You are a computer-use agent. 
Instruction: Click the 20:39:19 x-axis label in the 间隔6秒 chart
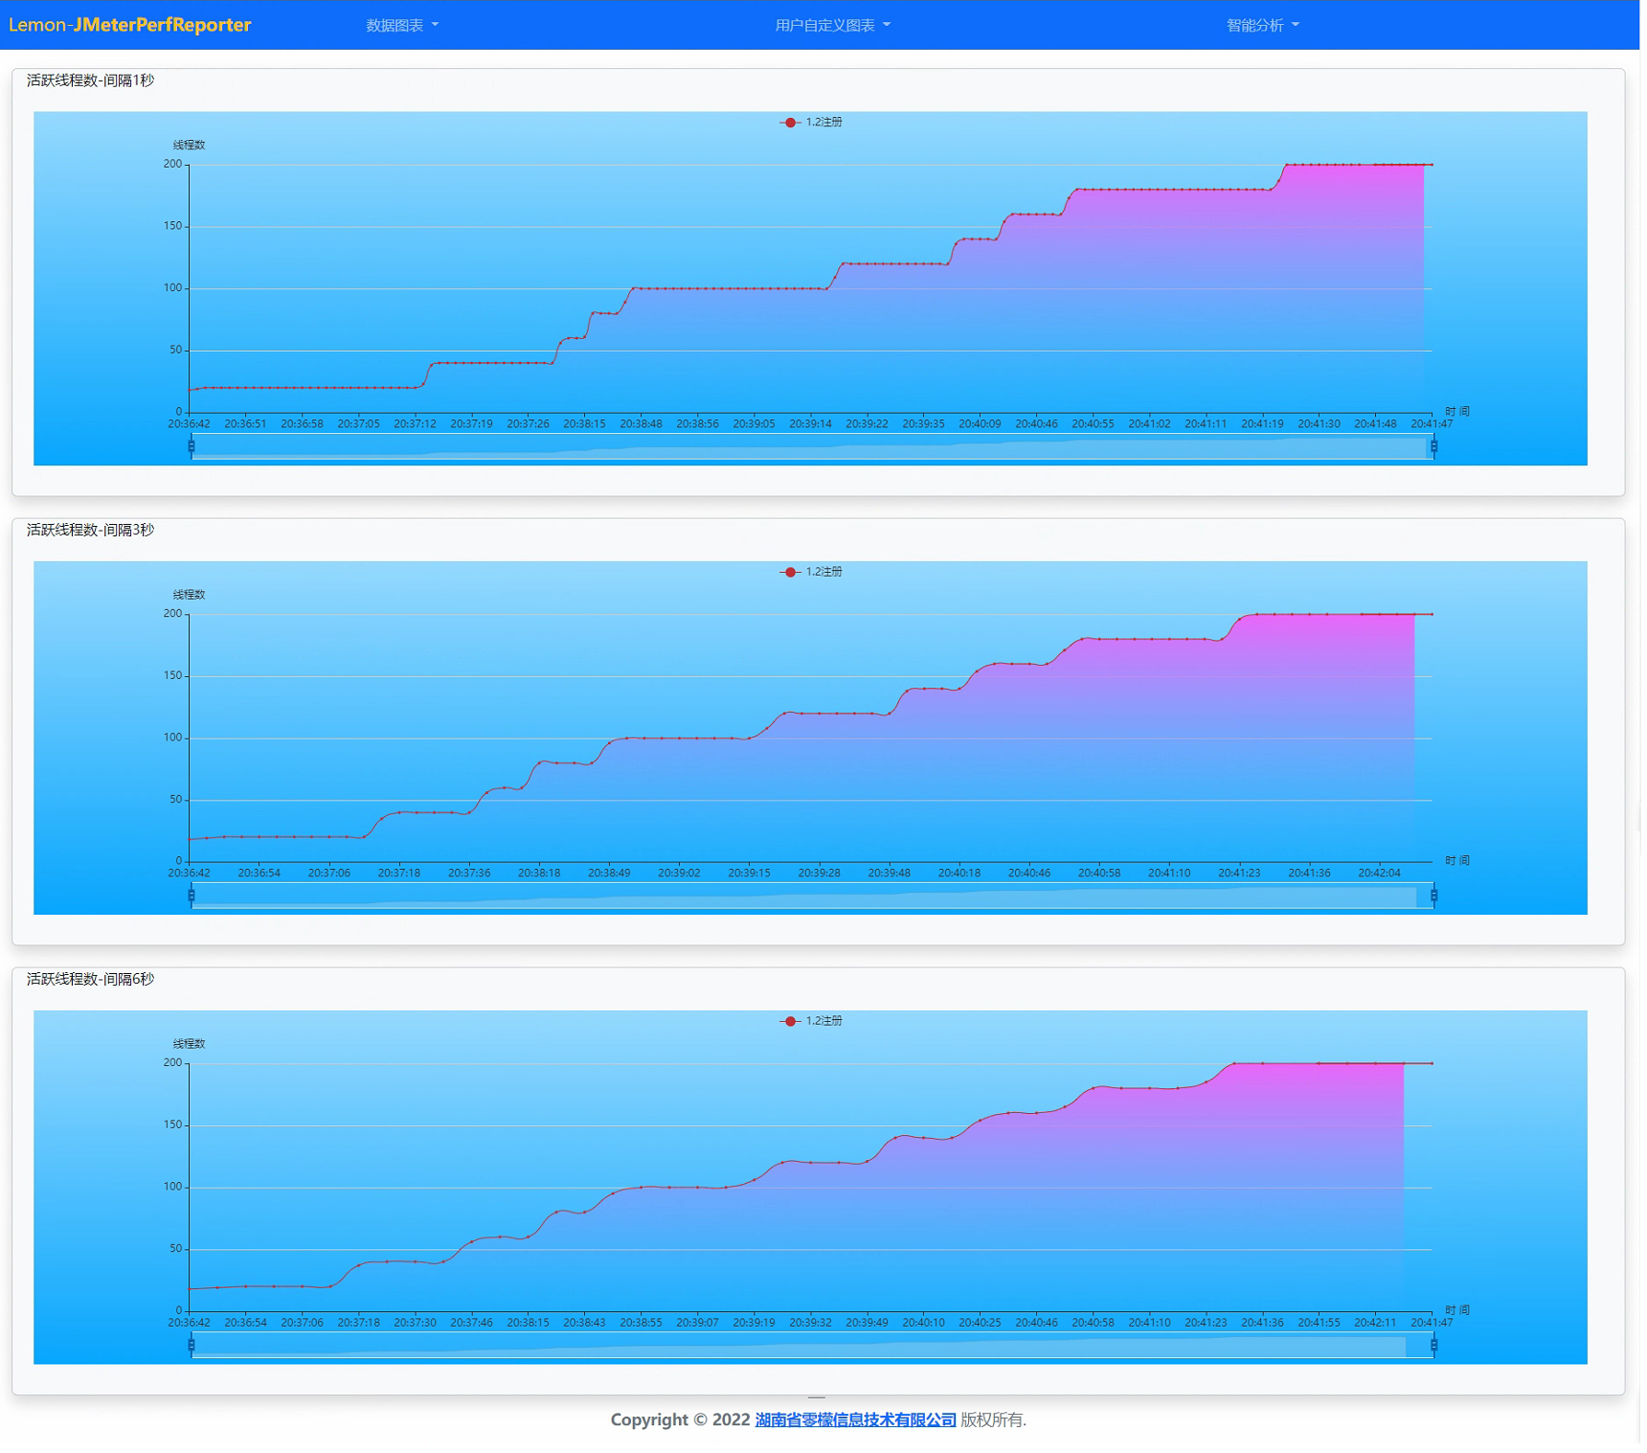coord(754,1322)
